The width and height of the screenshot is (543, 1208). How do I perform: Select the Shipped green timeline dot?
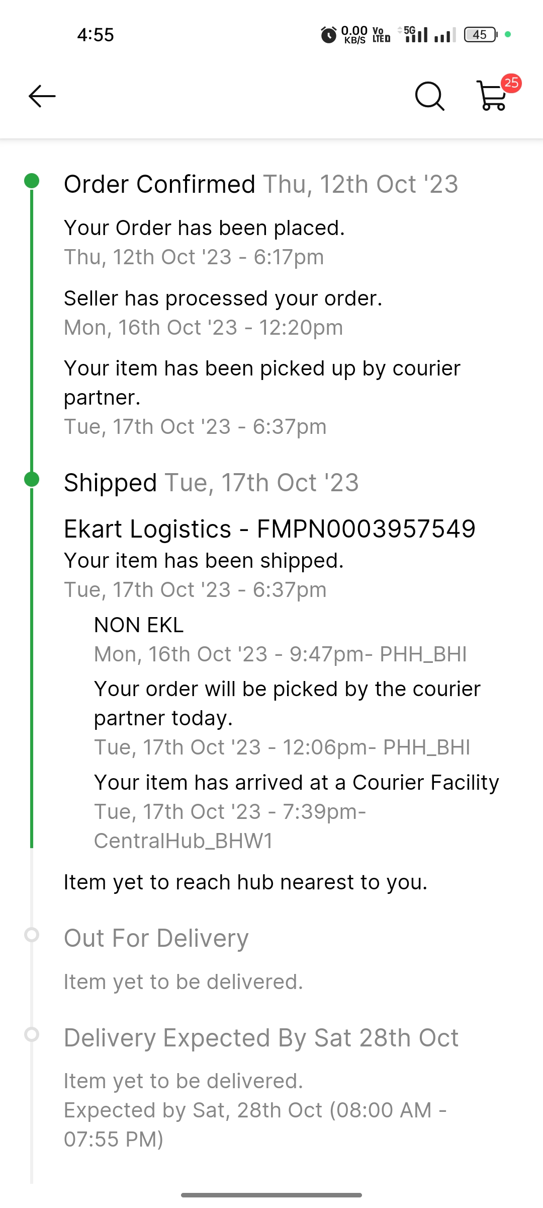pyautogui.click(x=32, y=479)
